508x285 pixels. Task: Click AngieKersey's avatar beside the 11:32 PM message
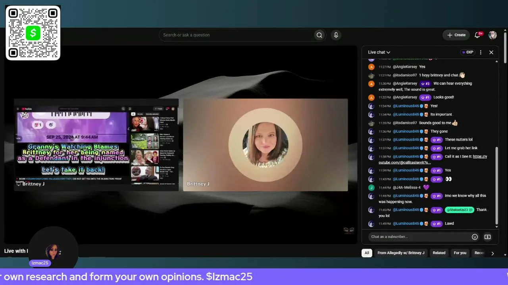(371, 97)
